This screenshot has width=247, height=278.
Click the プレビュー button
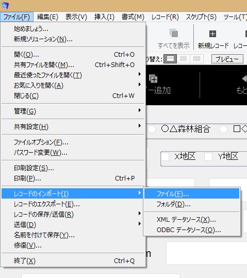click(x=227, y=59)
